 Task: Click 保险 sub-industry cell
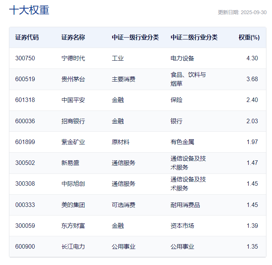tap(176, 100)
